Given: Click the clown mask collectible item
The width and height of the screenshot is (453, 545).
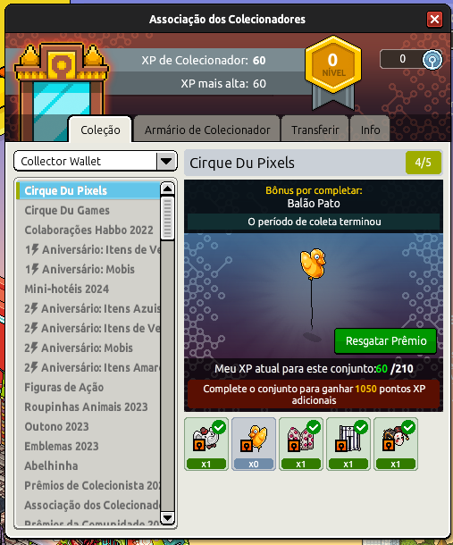Looking at the screenshot, I should pyautogui.click(x=396, y=444).
